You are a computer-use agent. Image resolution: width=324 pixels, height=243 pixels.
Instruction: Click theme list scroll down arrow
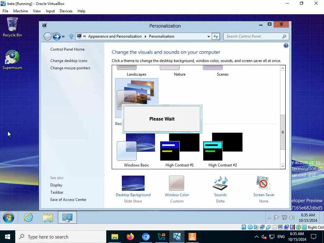point(283,166)
